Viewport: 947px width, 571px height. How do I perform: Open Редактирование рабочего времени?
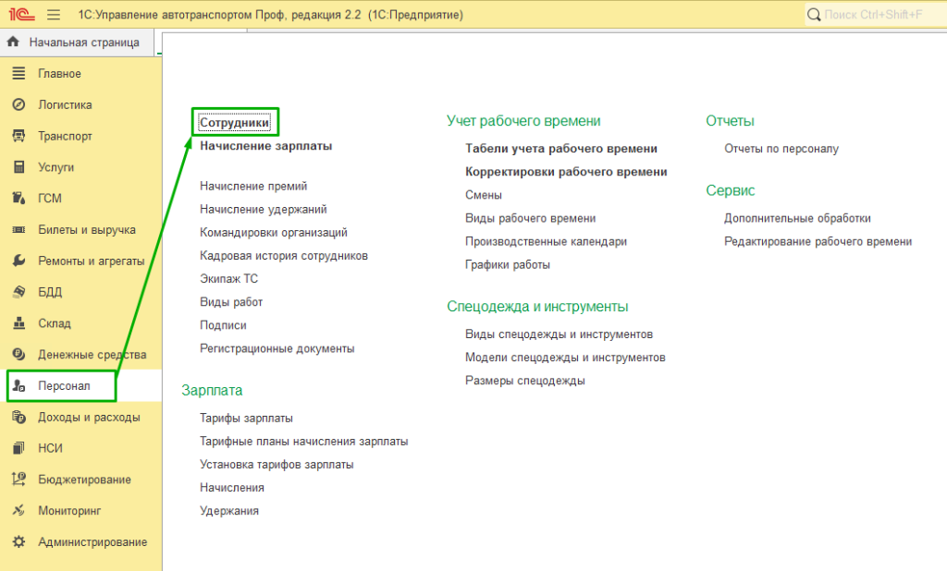(818, 241)
